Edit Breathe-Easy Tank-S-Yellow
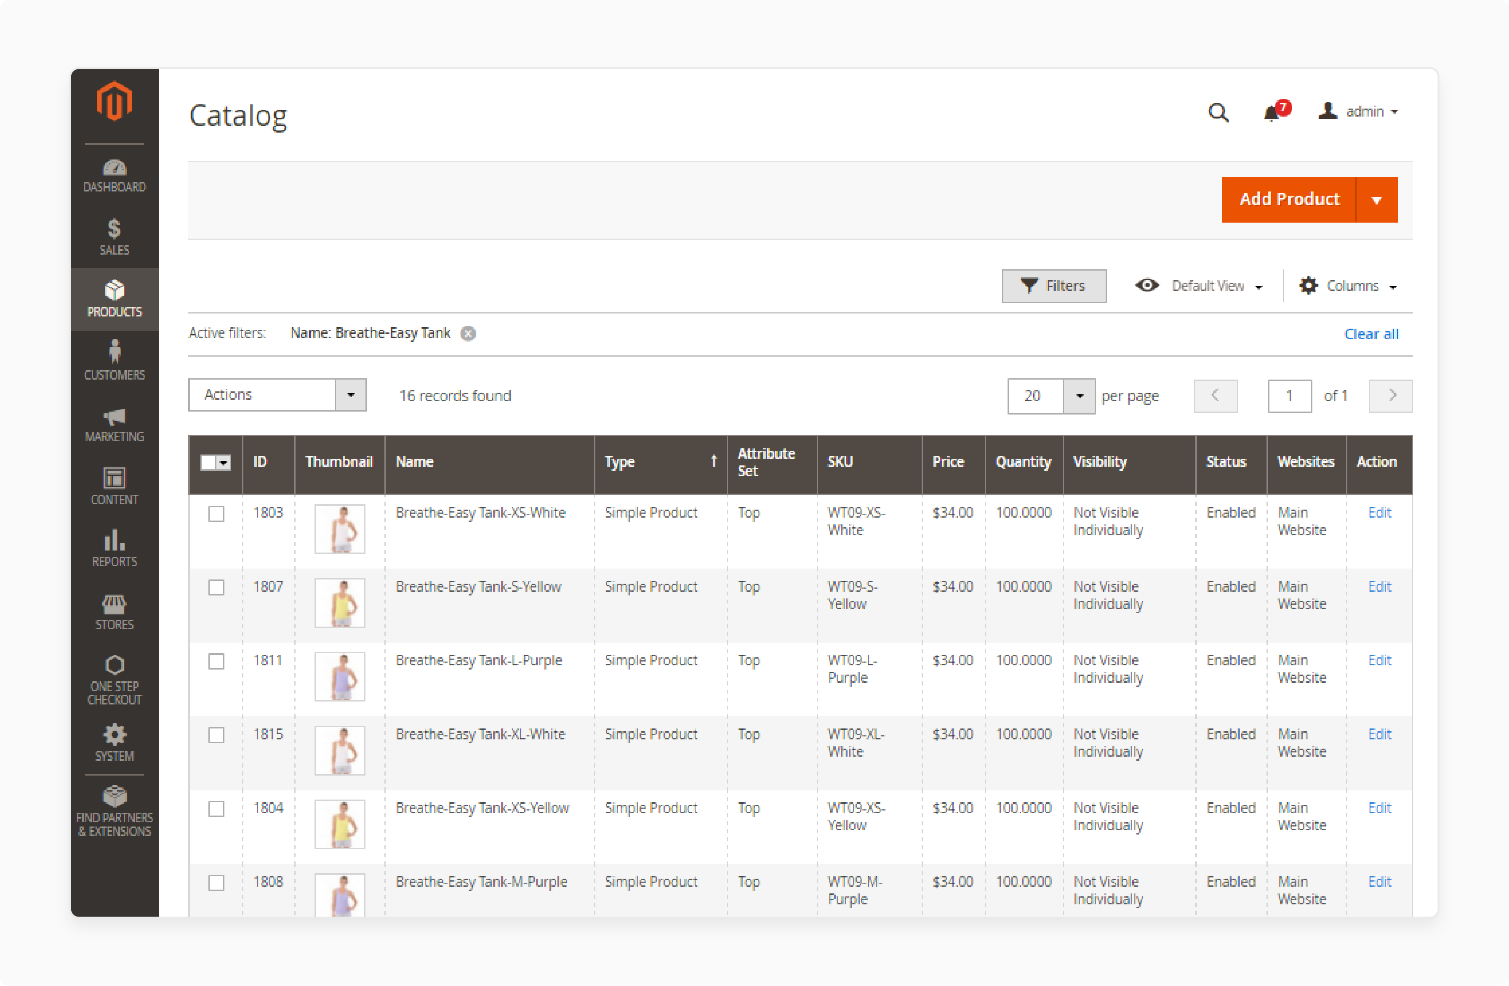Viewport: 1509px width, 986px height. pyautogui.click(x=1379, y=587)
